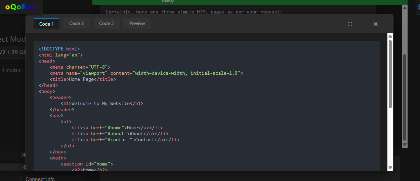Screen dimensions: 420x181
Task: Click the icon beside Connect Info
Action: click(x=20, y=179)
